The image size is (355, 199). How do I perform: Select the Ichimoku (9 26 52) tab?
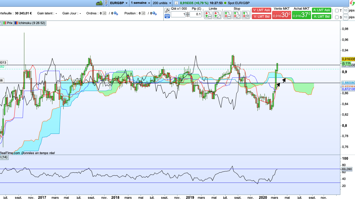point(29,23)
